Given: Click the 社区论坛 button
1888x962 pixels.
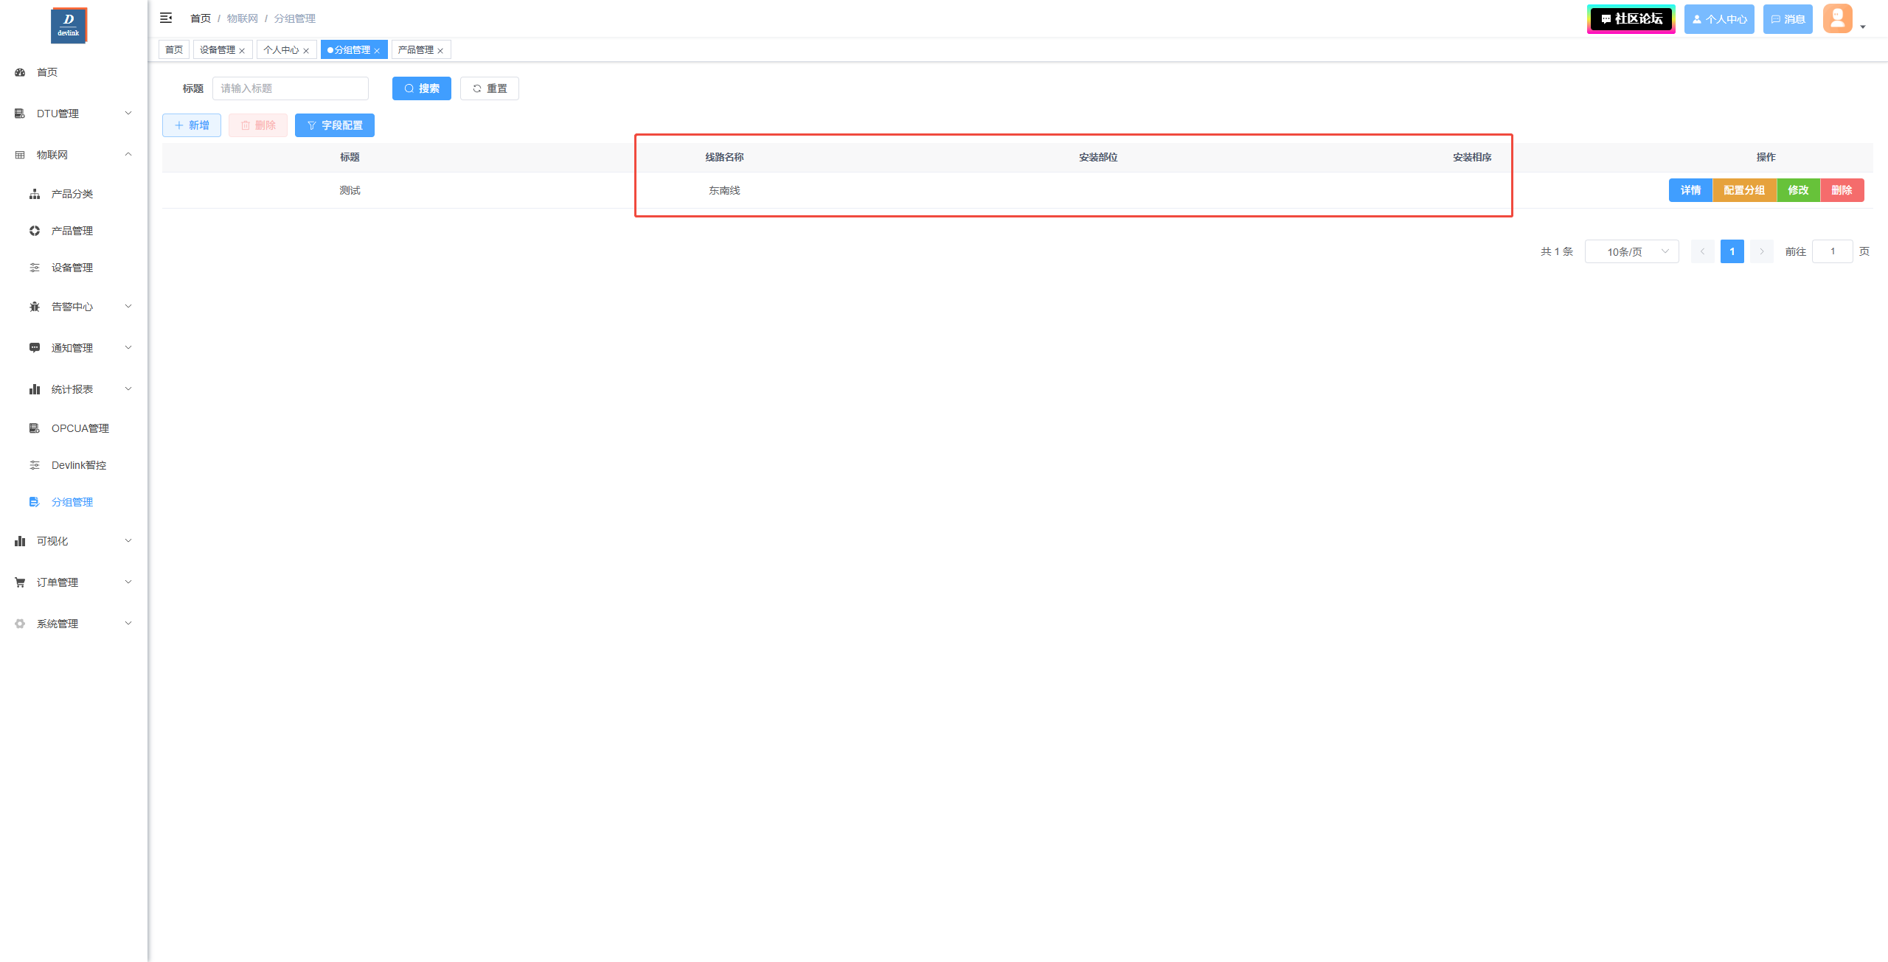Looking at the screenshot, I should [1631, 19].
